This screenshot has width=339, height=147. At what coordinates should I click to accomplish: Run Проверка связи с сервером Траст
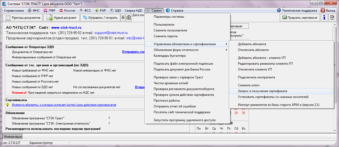tap(187, 77)
